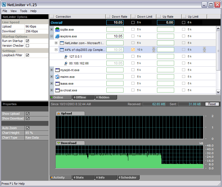
Task: Open the Tools menu
Action: click(x=24, y=11)
